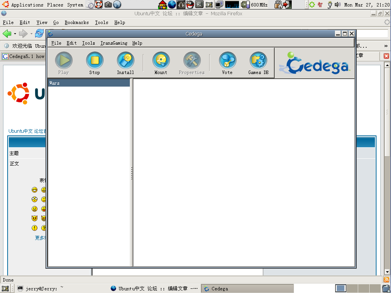Open the '欢迎光临 Ubun...' bookmark
The height and width of the screenshot is (293, 391).
pyautogui.click(x=25, y=46)
